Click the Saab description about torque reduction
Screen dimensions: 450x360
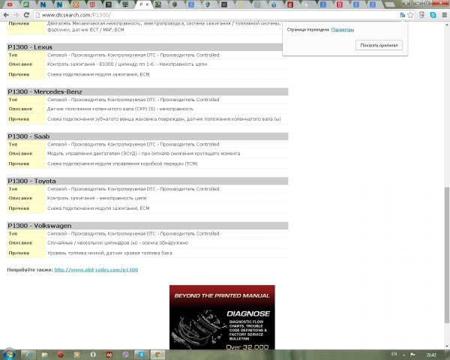[x=143, y=154]
